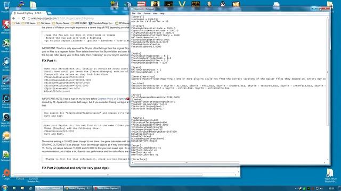The image size is (341, 191).
Task: Click the [Combat] section header in Notepad
Action: pyautogui.click(x=137, y=100)
